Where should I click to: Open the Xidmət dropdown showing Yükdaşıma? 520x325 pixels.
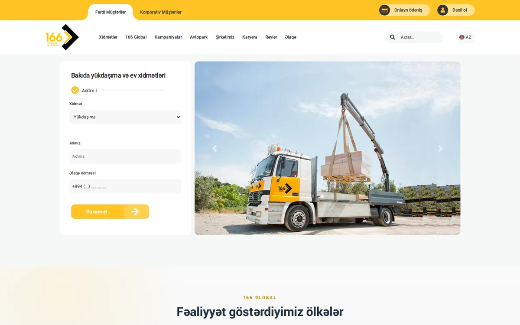pos(125,117)
